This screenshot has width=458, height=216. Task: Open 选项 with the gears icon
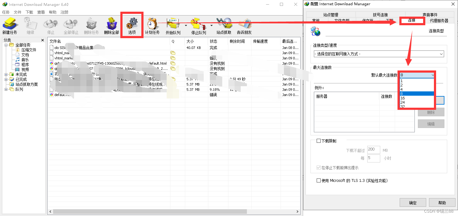132,26
